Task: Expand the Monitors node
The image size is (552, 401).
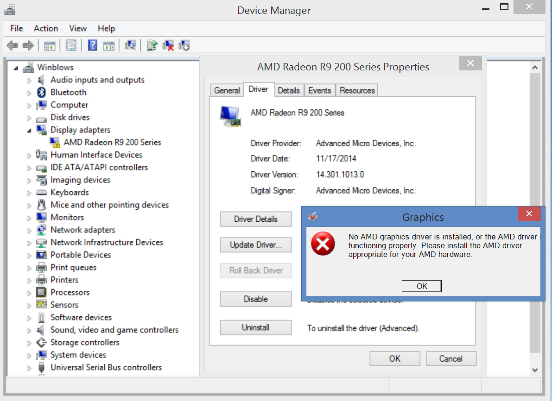Action: pyautogui.click(x=29, y=218)
